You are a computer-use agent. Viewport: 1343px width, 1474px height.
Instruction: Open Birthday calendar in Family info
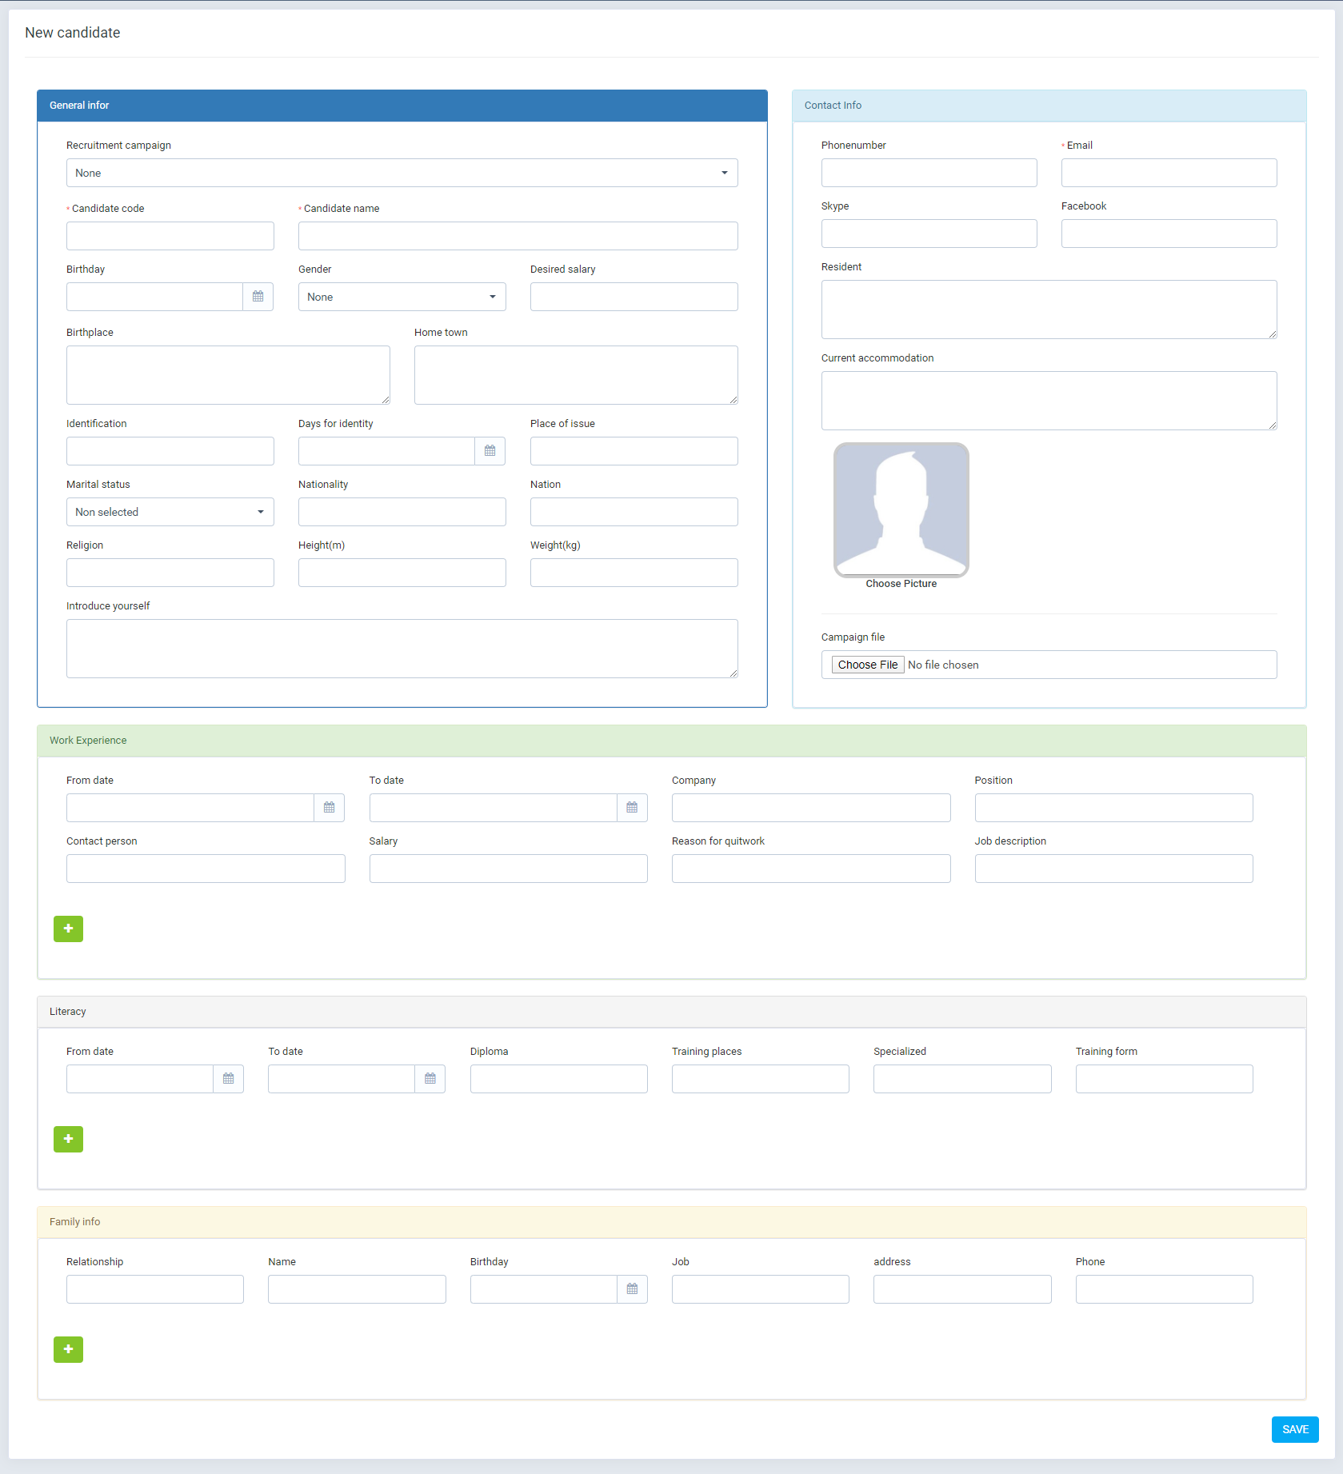point(632,1288)
